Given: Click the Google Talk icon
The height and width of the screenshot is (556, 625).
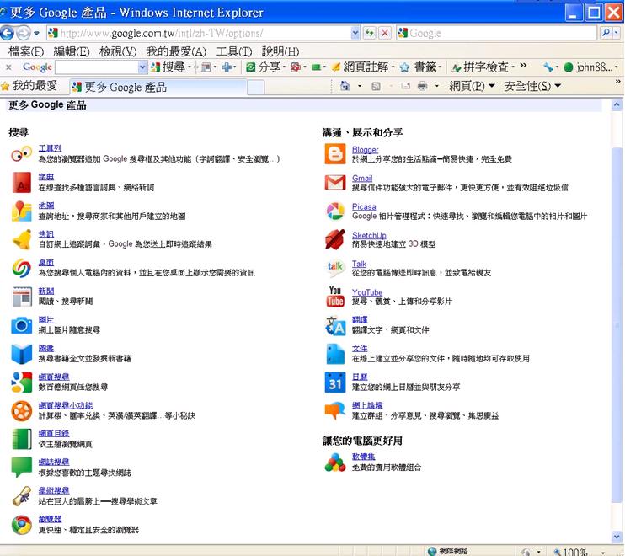Looking at the screenshot, I should tap(335, 268).
